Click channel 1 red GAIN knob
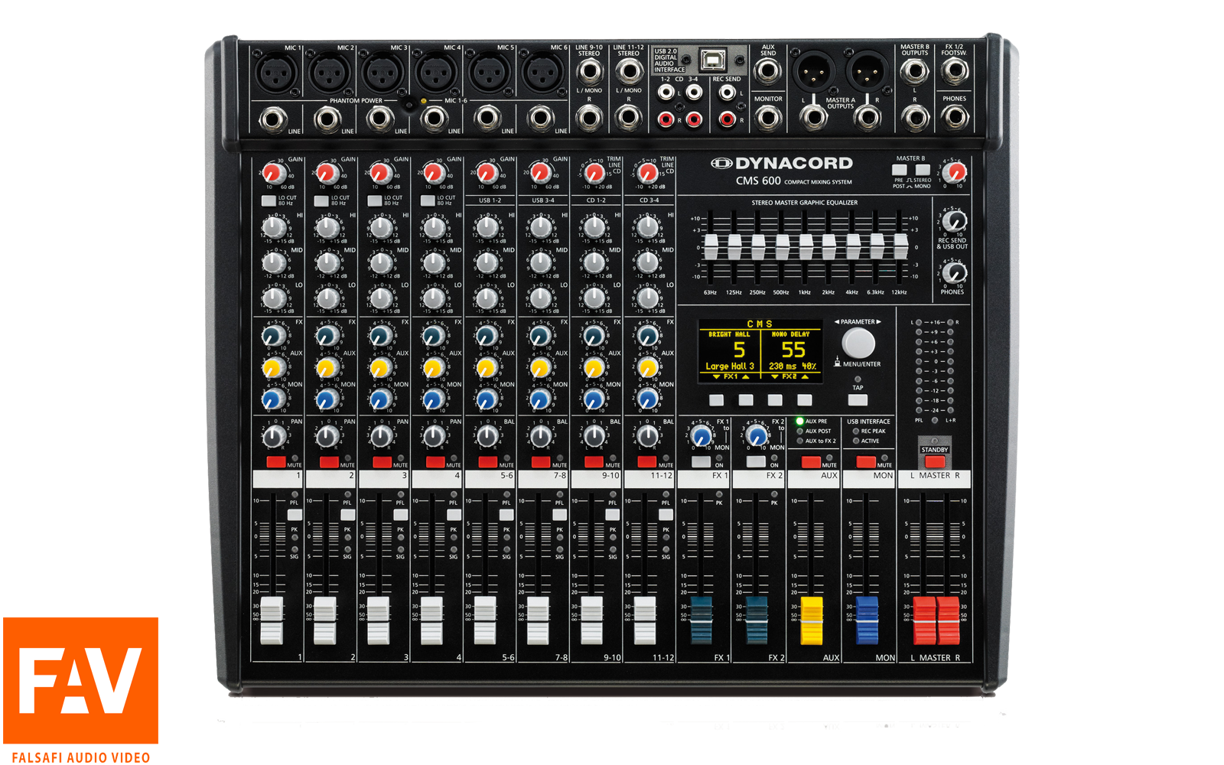 (x=273, y=172)
